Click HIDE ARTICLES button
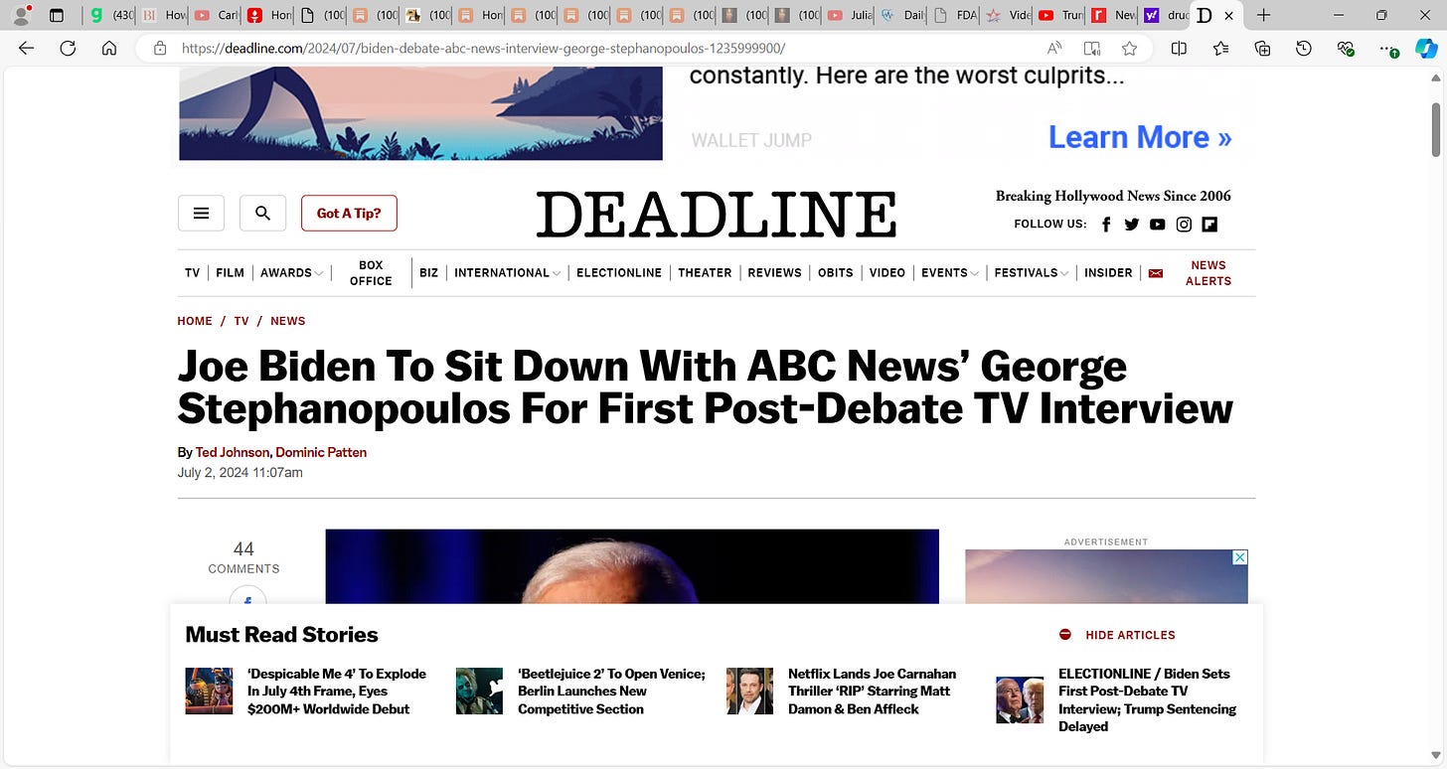Viewport: 1447px width, 769px height. (x=1117, y=635)
